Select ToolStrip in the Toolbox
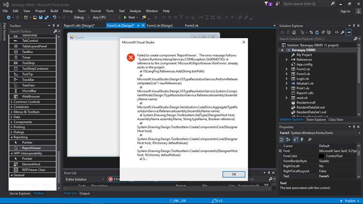The width and height of the screenshot is (363, 204). coord(32,63)
